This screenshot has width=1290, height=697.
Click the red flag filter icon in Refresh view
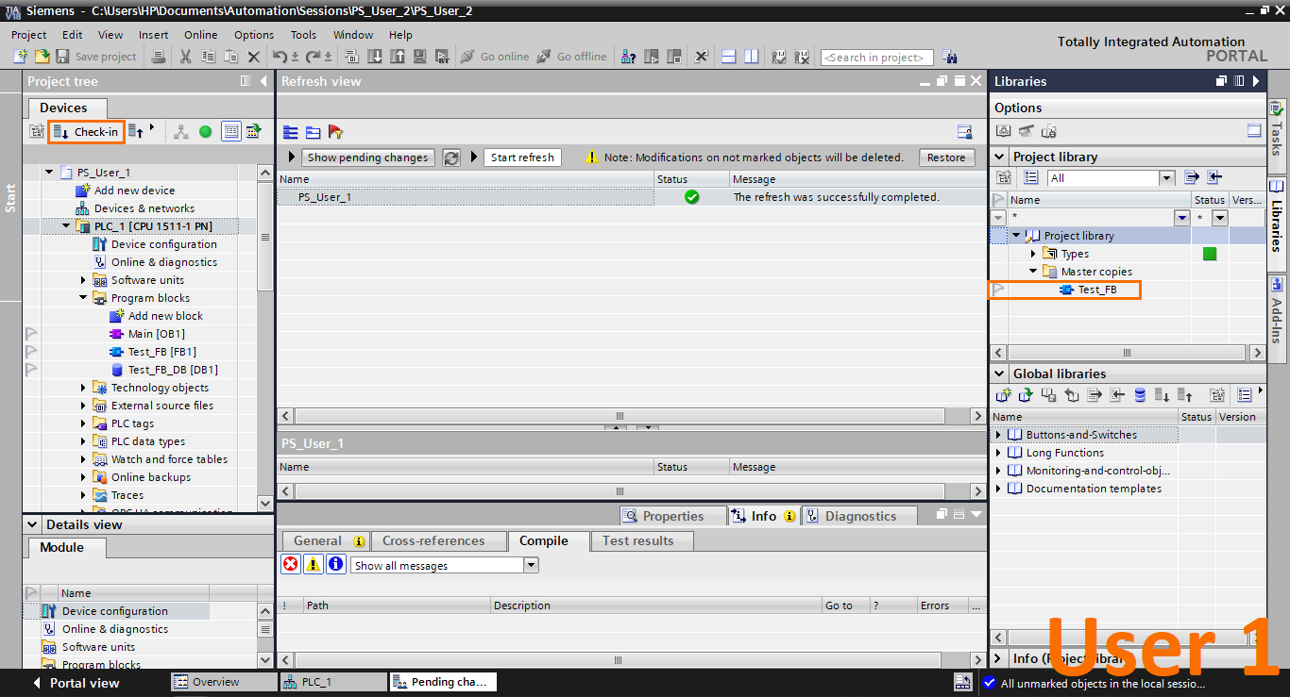pos(335,132)
